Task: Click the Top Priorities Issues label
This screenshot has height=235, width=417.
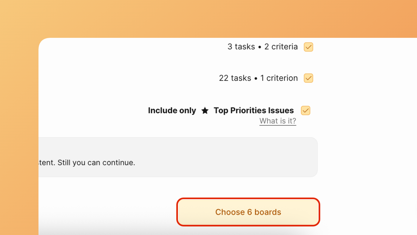Action: click(x=254, y=110)
